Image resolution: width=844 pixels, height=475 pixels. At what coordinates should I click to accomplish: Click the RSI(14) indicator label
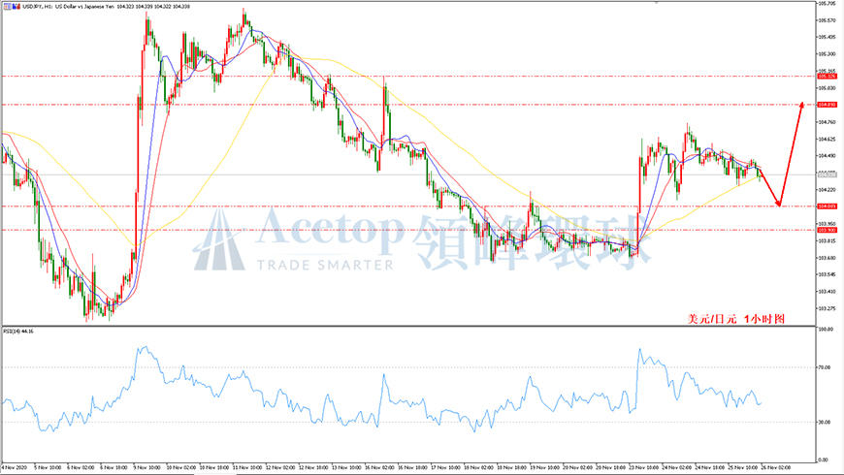click(x=19, y=331)
